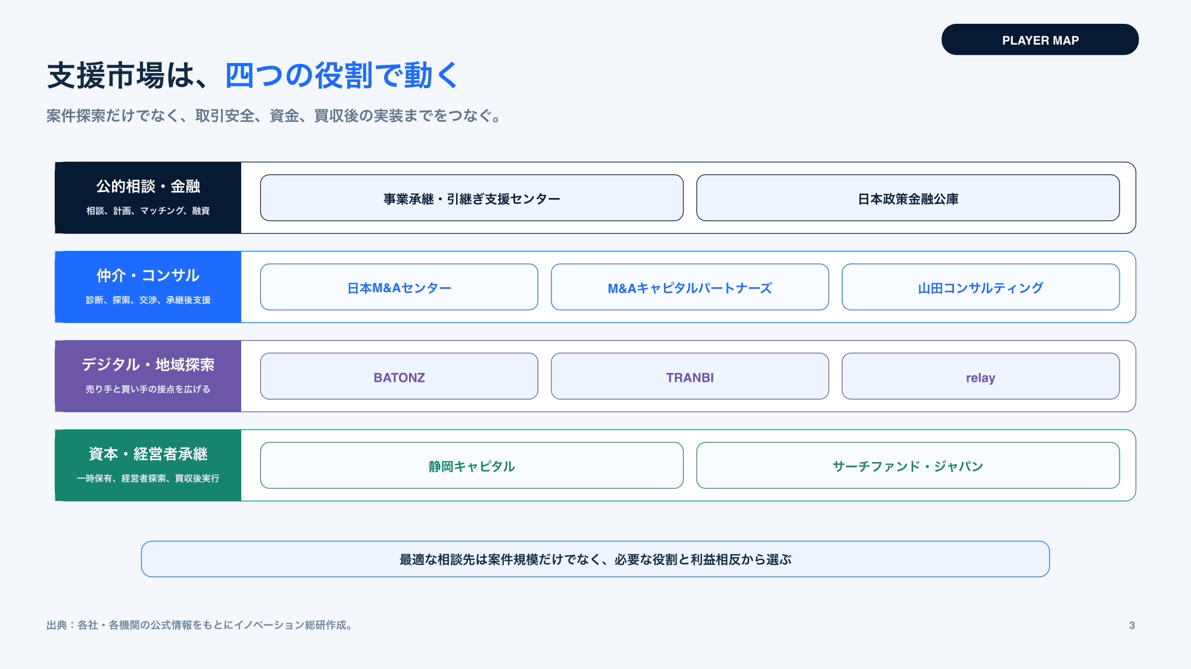This screenshot has width=1191, height=669.
Task: Click the 売り手と買い手の接点を広げる subtitle
Action: [148, 389]
